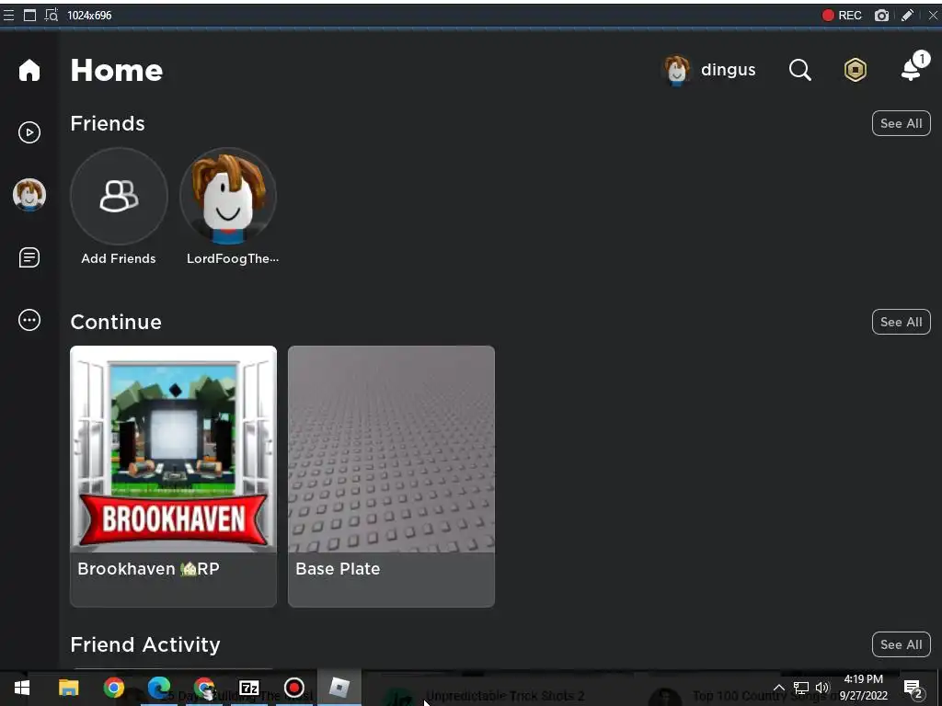Click the volume speaker tray icon
The width and height of the screenshot is (942, 706).
pyautogui.click(x=822, y=688)
